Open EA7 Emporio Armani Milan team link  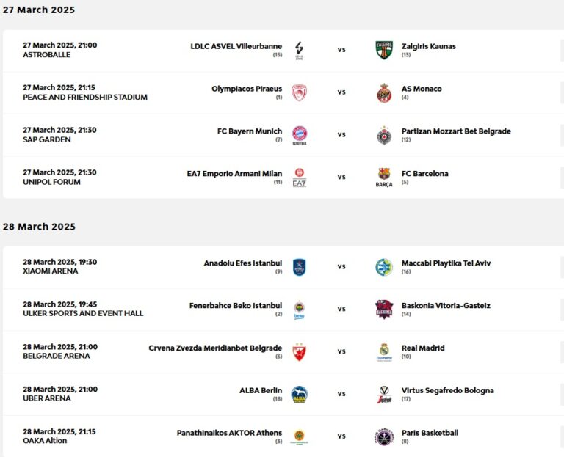click(x=234, y=174)
